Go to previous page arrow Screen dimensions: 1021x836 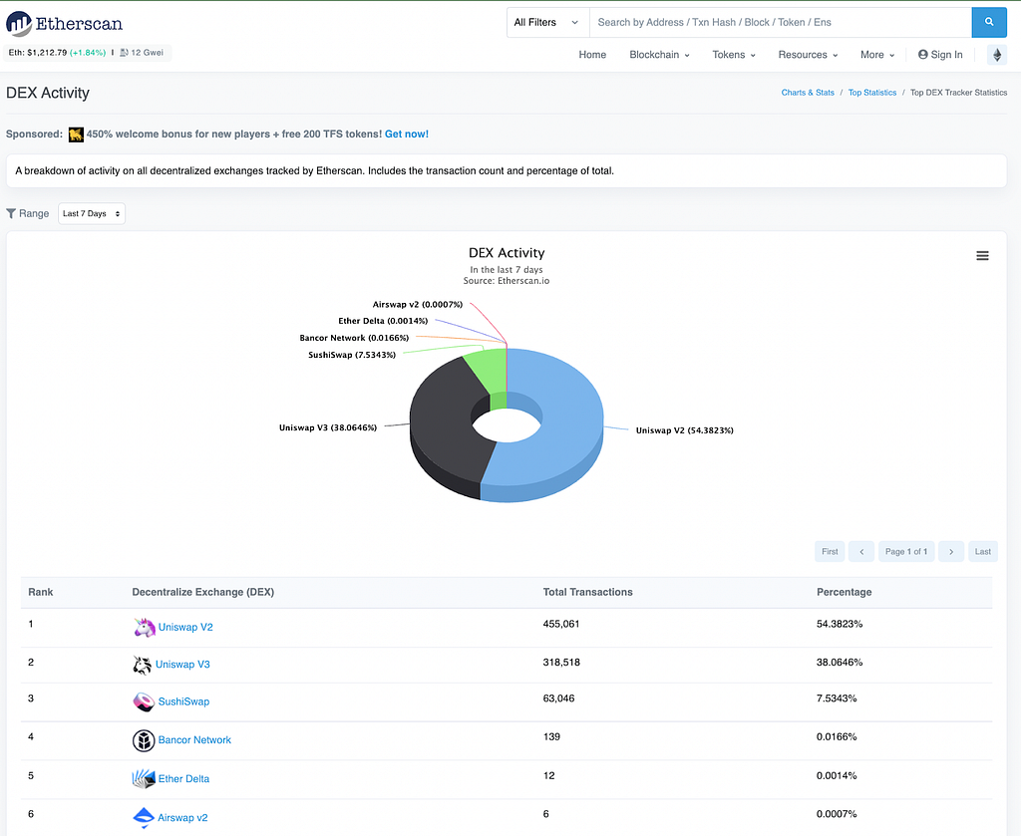coord(861,552)
